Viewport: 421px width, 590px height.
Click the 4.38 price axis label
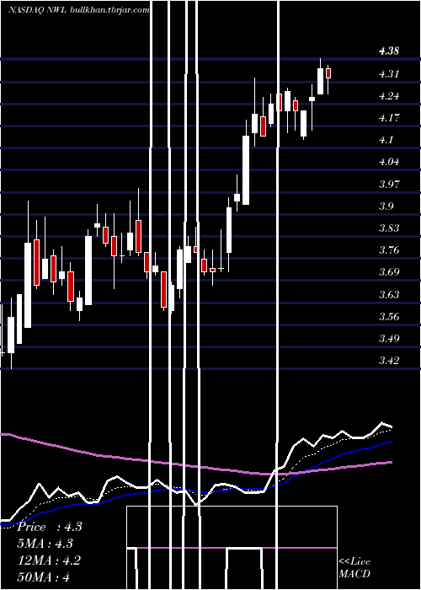(x=389, y=51)
